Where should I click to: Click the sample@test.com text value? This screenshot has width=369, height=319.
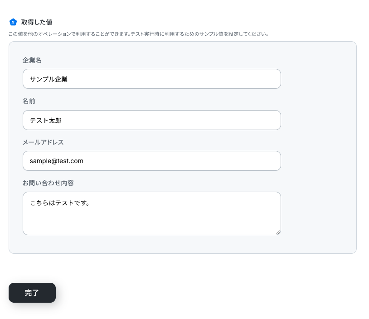point(57,161)
